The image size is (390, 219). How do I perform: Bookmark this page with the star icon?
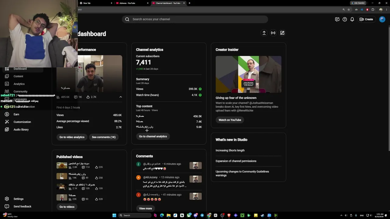[349, 9]
